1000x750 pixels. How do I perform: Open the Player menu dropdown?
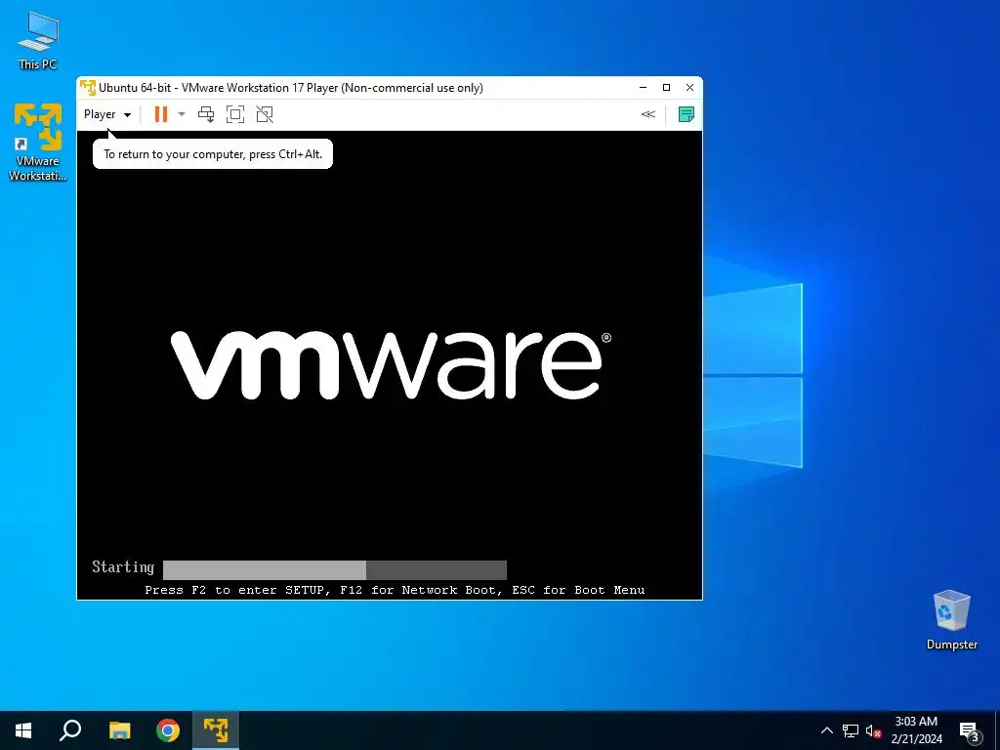click(x=107, y=114)
